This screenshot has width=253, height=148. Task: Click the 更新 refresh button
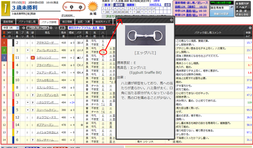point(62,28)
